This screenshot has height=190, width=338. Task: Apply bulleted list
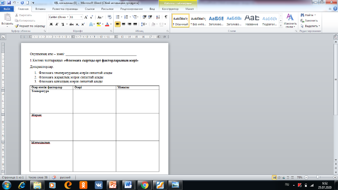118,17
